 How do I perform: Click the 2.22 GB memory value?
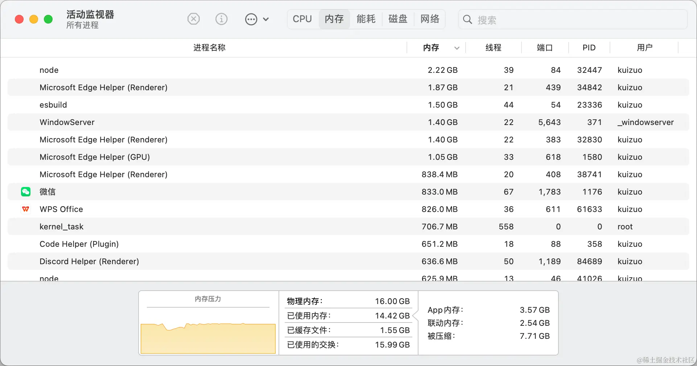click(x=442, y=70)
